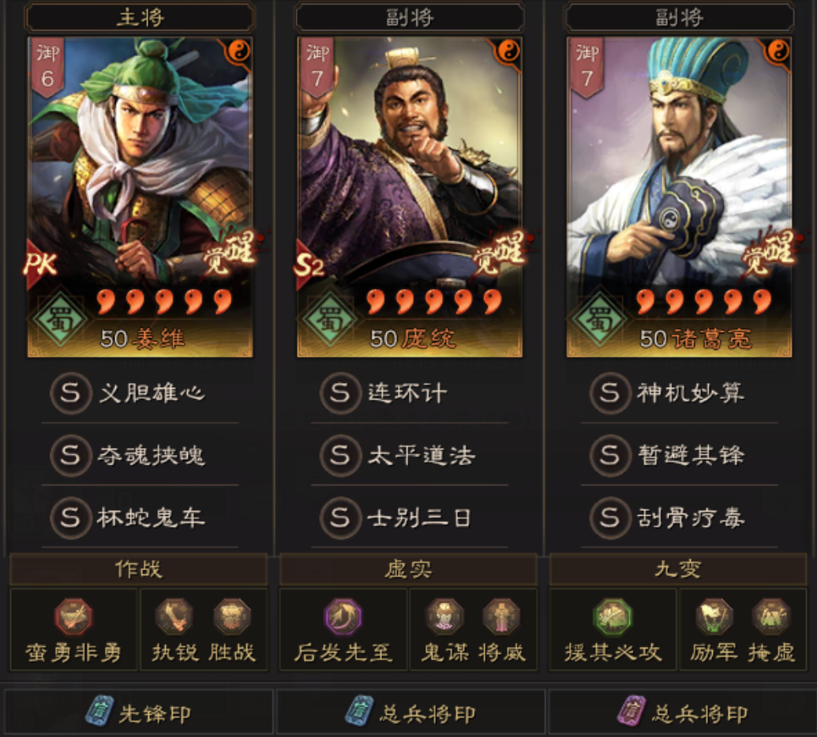Viewport: 817px width, 737px height.
Task: Click the yin-yang icon on 姜维 card
Action: tap(239, 51)
